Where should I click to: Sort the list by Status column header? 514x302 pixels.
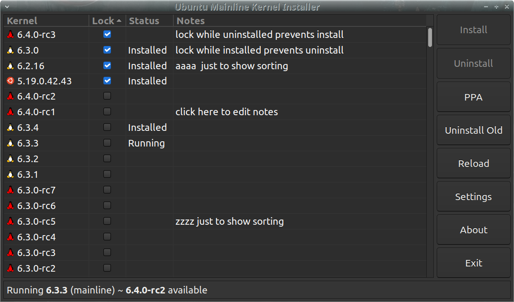pyautogui.click(x=149, y=21)
